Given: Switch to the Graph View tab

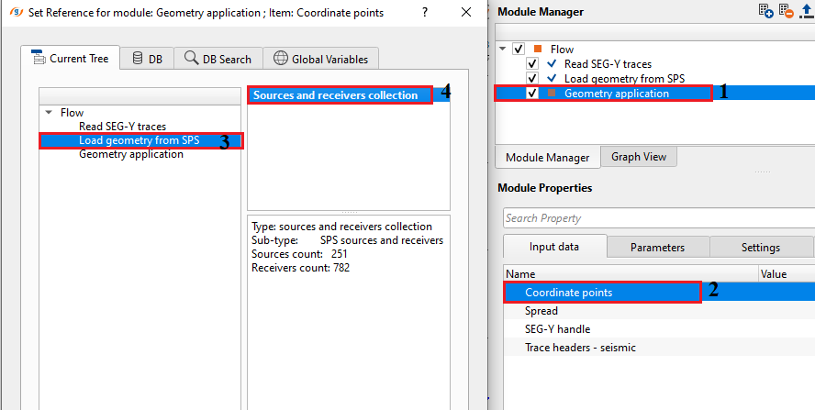Looking at the screenshot, I should tap(639, 157).
